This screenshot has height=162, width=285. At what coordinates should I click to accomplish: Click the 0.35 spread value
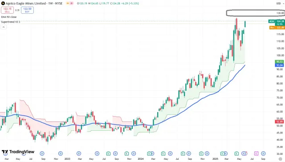[x=17, y=10]
